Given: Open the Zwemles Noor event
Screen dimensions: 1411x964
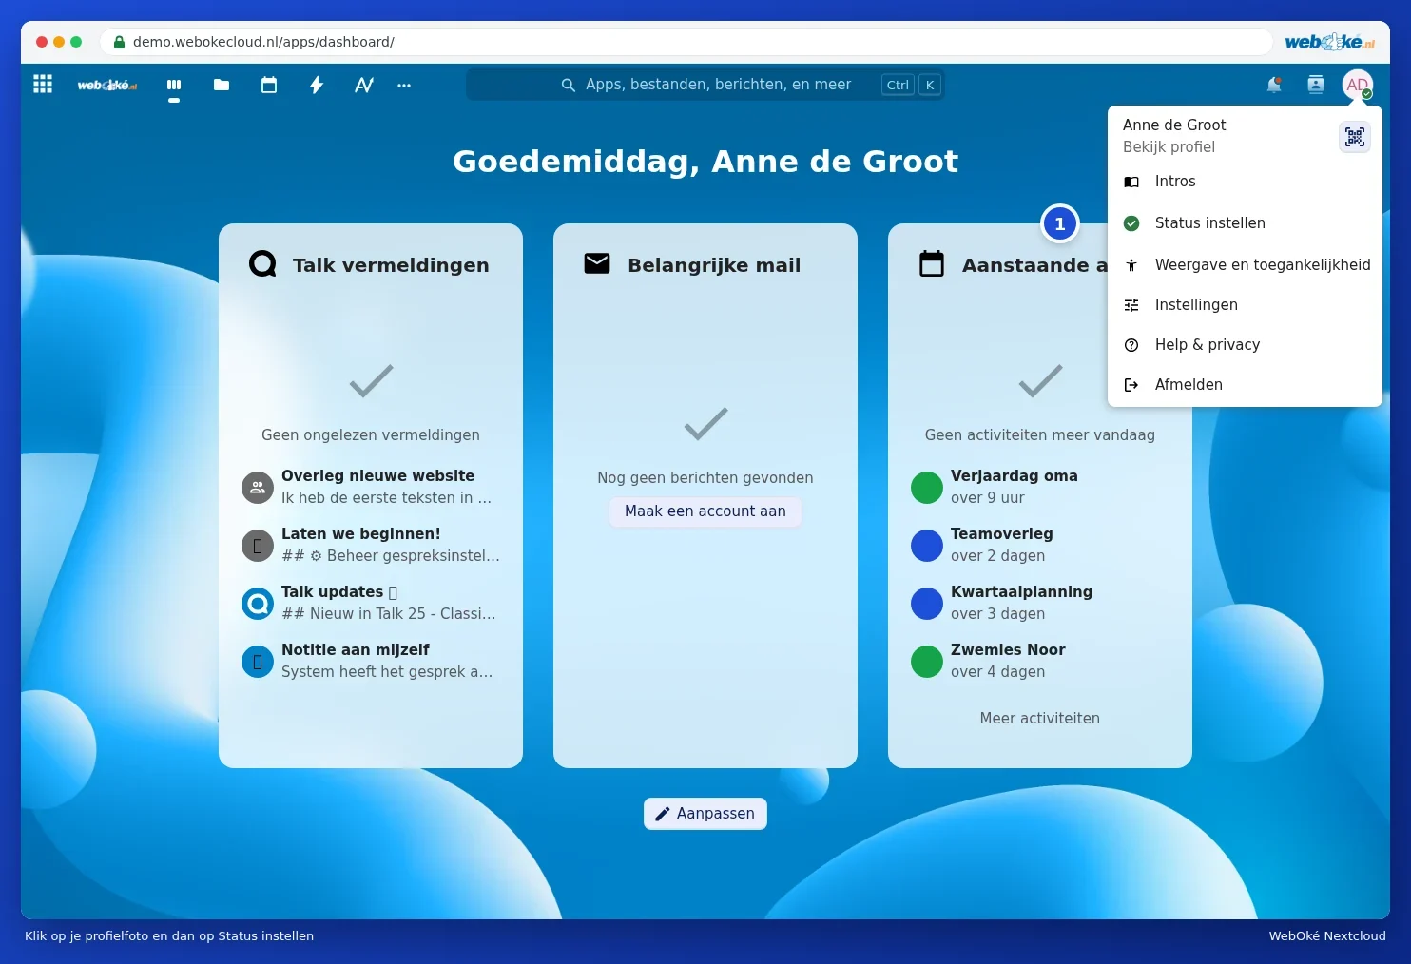Looking at the screenshot, I should (x=1040, y=661).
